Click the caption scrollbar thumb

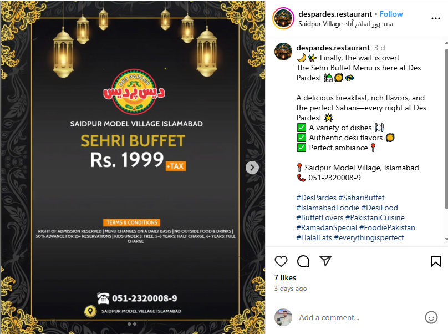(x=446, y=129)
